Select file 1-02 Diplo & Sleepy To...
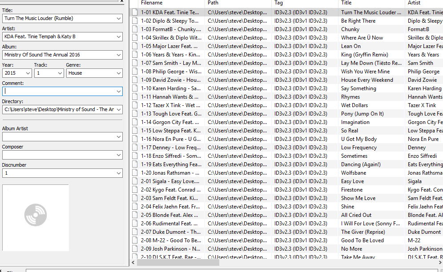Image resolution: width=443 pixels, height=272 pixels. (169, 20)
